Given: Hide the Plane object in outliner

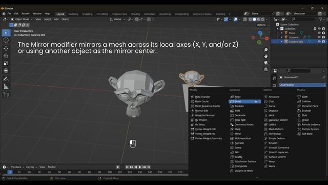Looking at the screenshot, I should (319, 33).
